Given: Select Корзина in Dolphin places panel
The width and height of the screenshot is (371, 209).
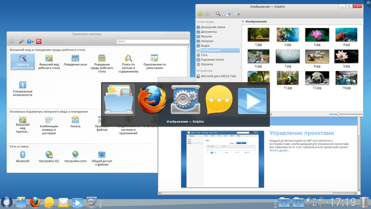Looking at the screenshot, I should click(x=207, y=64).
